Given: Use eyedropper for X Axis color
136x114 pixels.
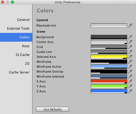Looking at the screenshot, I should 130,81.
